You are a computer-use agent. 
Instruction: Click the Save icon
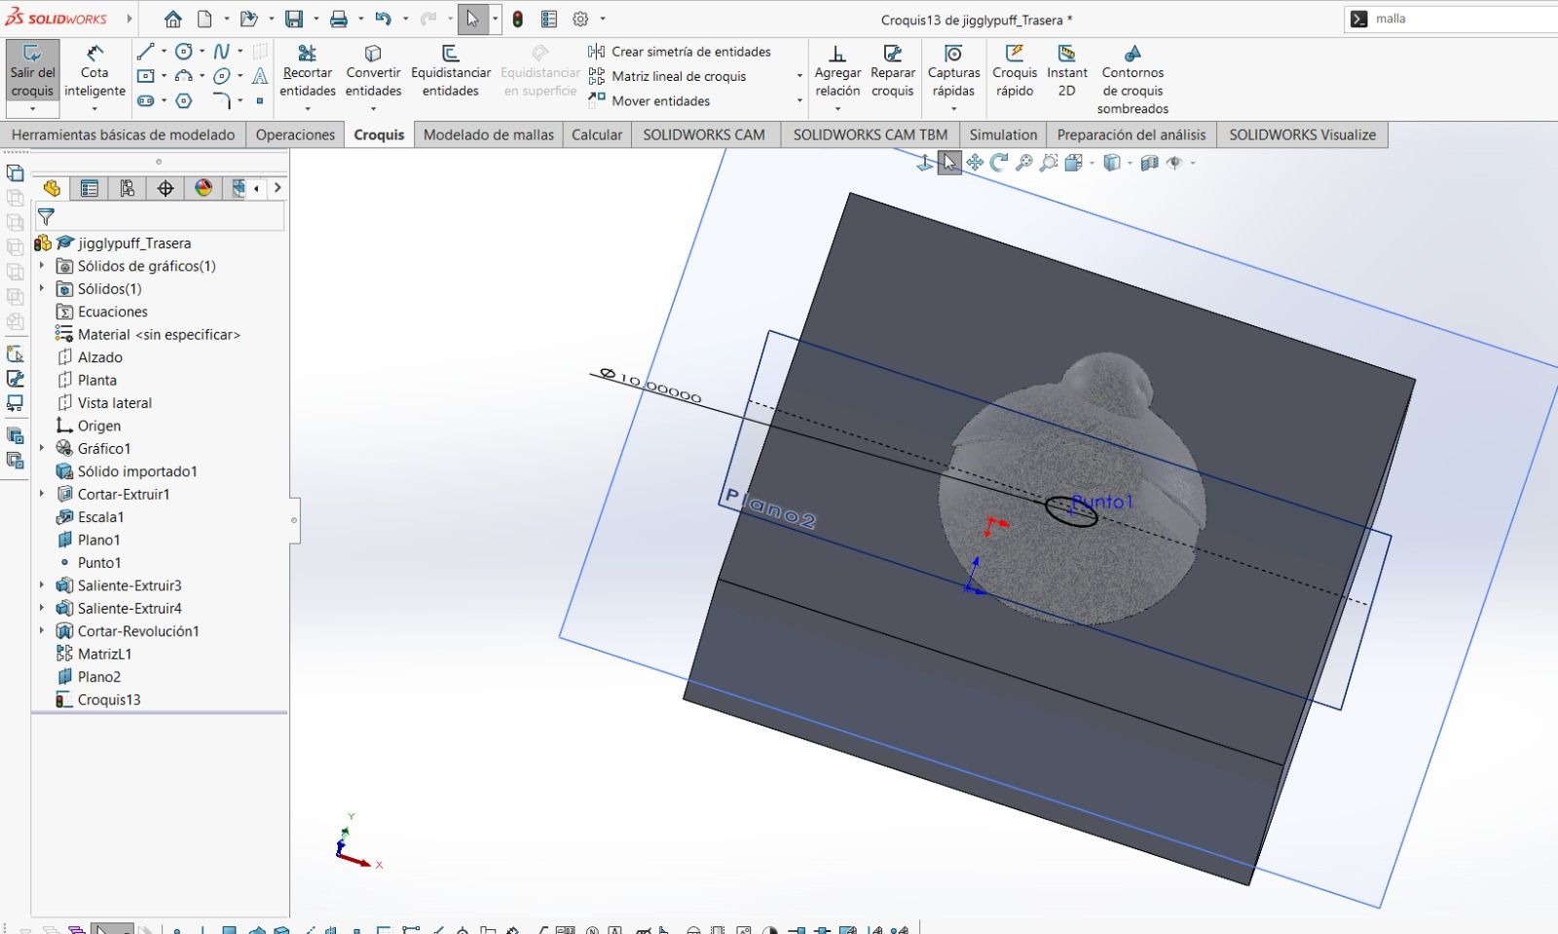tap(294, 19)
